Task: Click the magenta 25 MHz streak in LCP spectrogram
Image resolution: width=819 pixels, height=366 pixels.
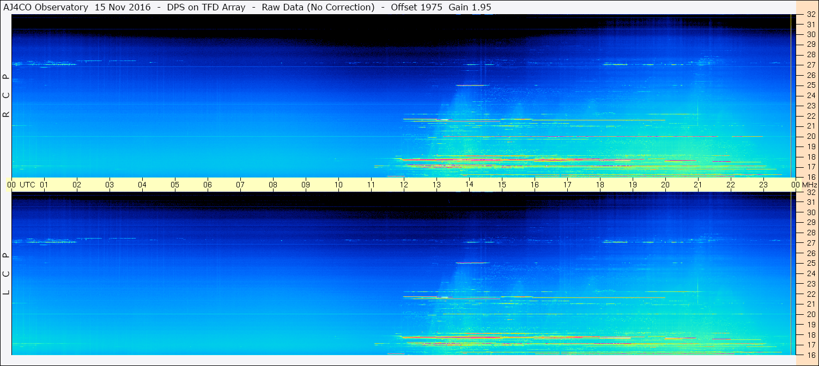Action: (472, 263)
